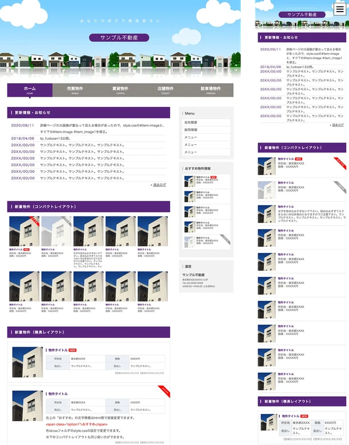Click 会社概要 in the sidebar Menu

click(x=191, y=123)
